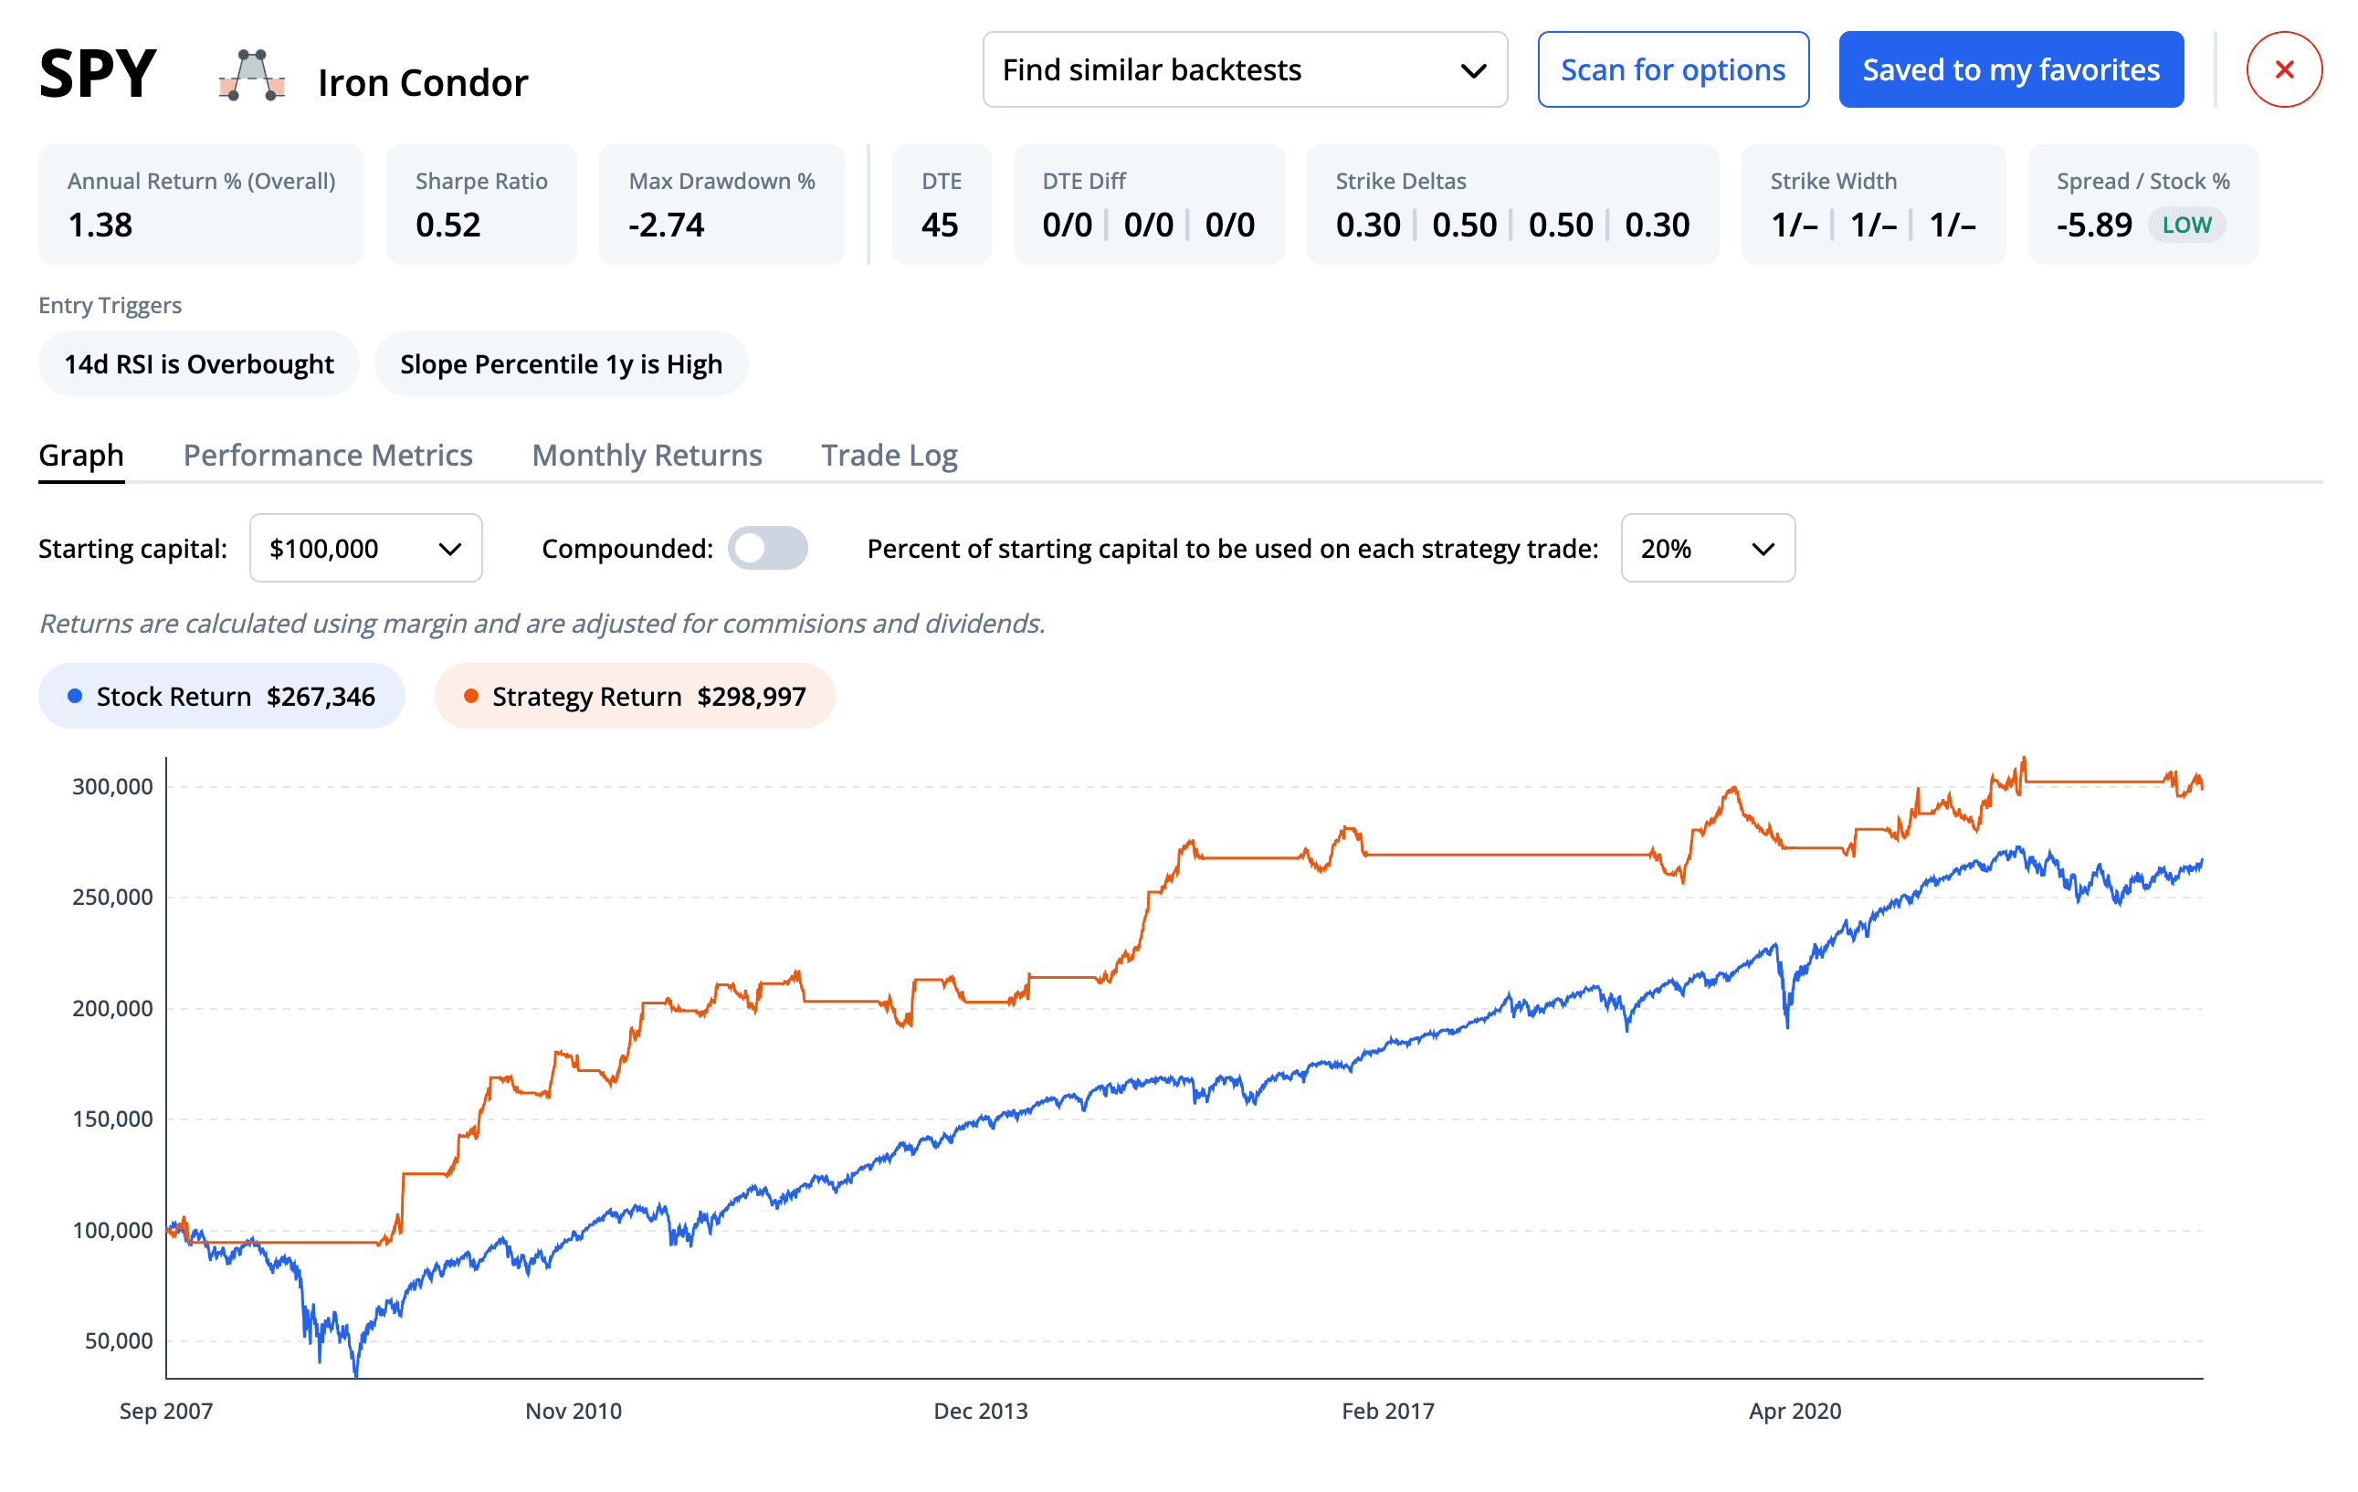This screenshot has width=2358, height=1492.
Task: Click the orange Strategy Return legend dot
Action: (x=471, y=696)
